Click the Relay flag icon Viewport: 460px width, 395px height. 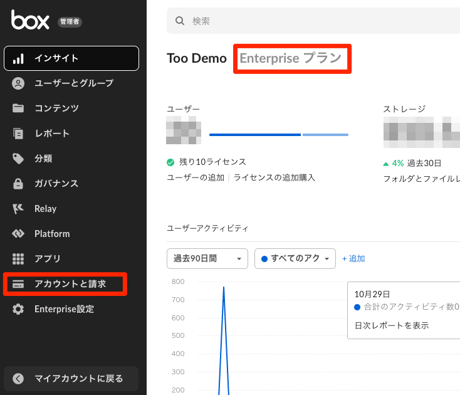(18, 209)
